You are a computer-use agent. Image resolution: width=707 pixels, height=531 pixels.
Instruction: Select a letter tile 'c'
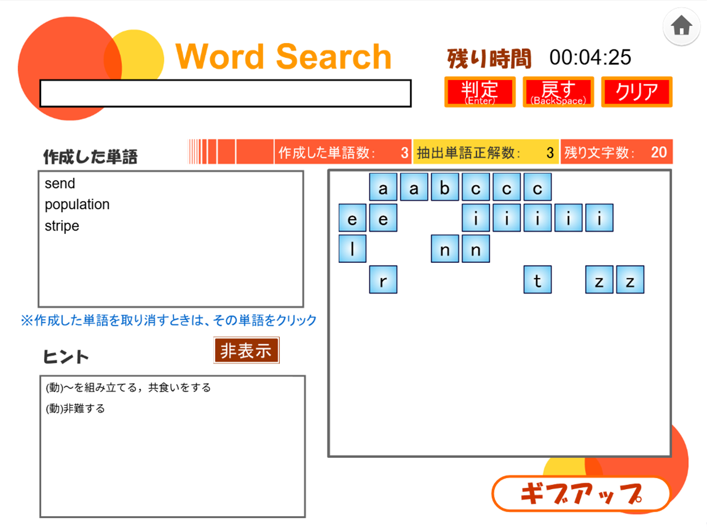click(x=475, y=187)
